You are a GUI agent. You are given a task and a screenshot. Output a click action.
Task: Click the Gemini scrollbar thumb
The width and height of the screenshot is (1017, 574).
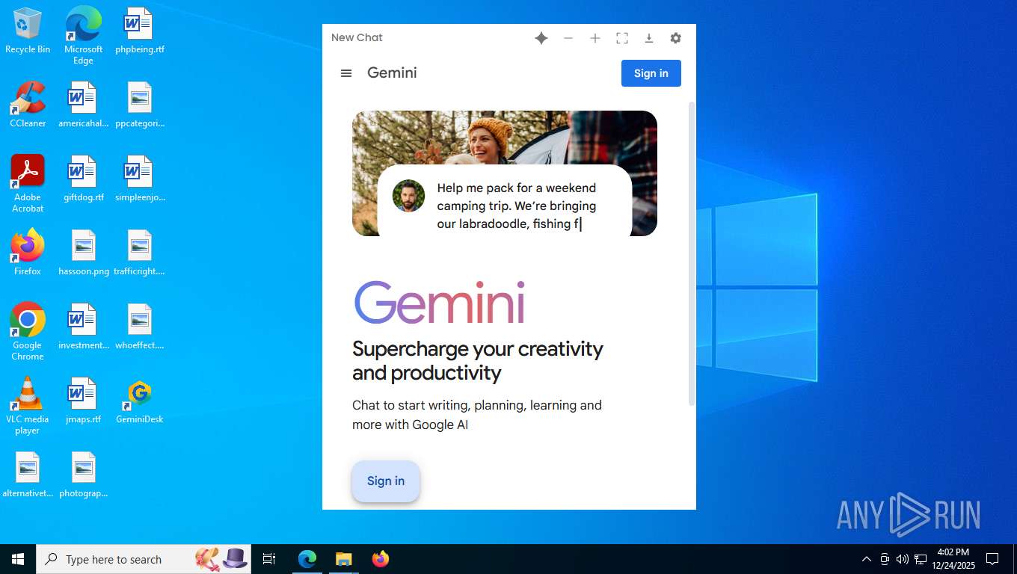pyautogui.click(x=692, y=254)
